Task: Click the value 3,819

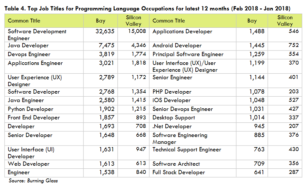Action: click(x=107, y=54)
